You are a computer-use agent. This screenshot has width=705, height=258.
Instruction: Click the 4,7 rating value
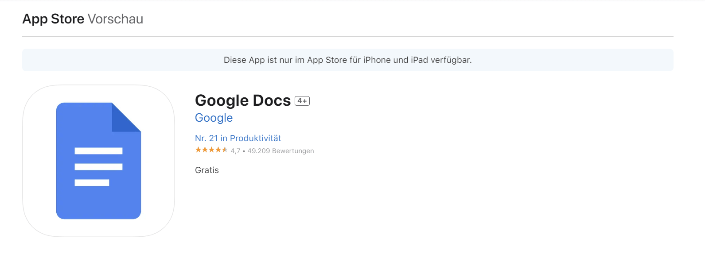(235, 151)
